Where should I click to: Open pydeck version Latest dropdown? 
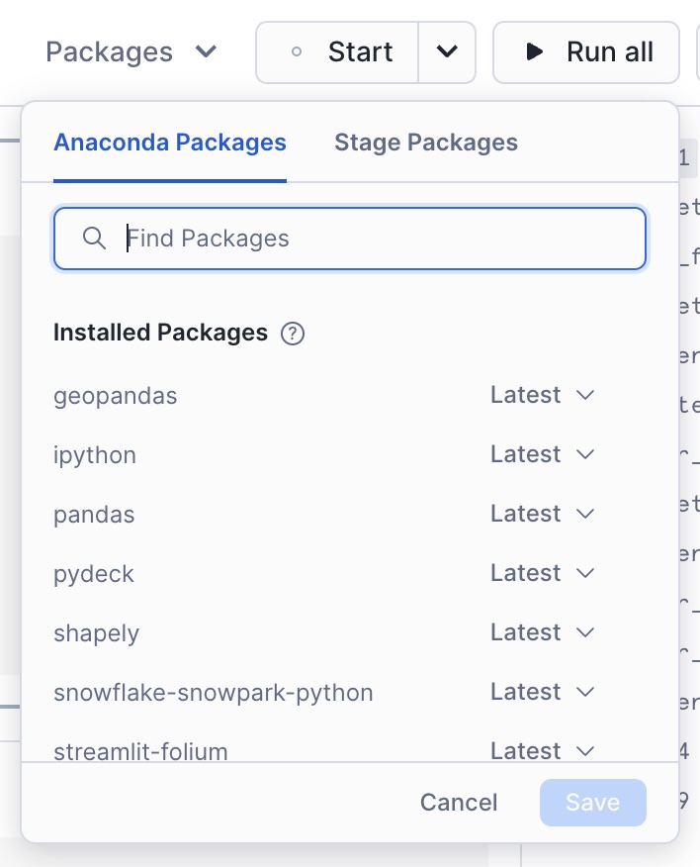(542, 574)
